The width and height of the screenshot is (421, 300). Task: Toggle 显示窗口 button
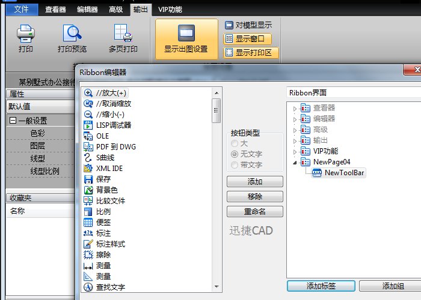247,39
